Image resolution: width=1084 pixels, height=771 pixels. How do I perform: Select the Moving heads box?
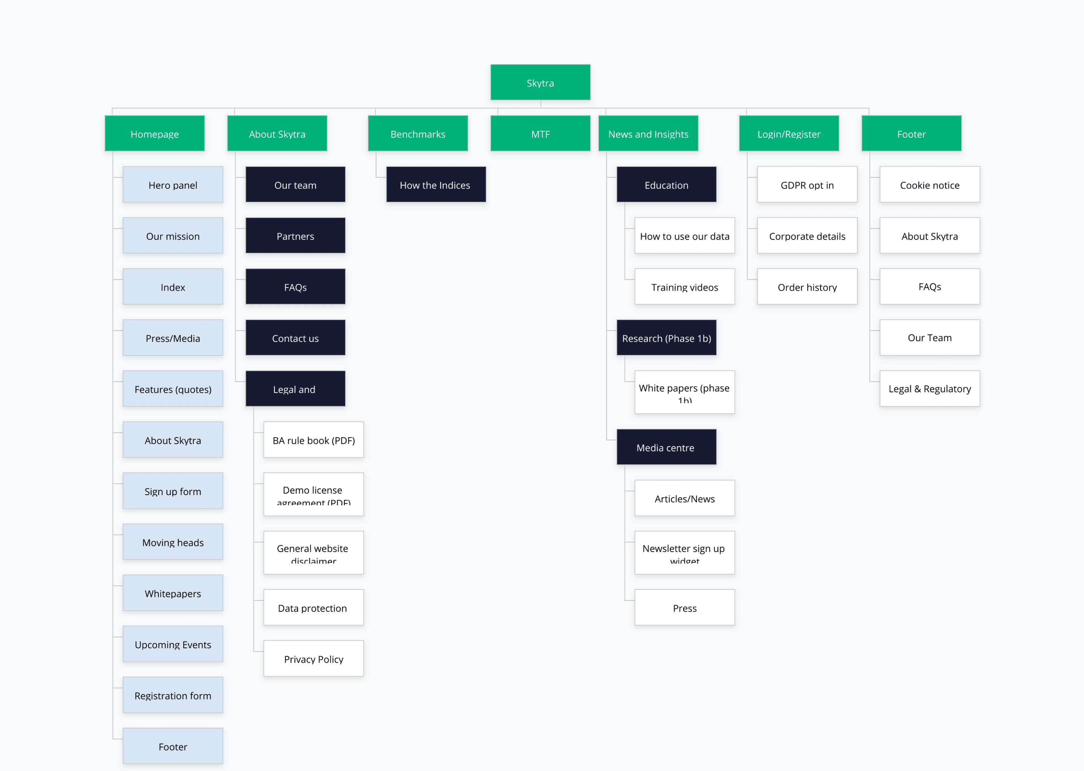tap(173, 542)
